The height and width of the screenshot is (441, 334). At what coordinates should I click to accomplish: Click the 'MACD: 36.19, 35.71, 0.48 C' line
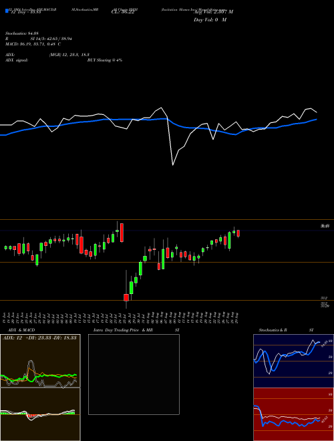click(x=33, y=44)
